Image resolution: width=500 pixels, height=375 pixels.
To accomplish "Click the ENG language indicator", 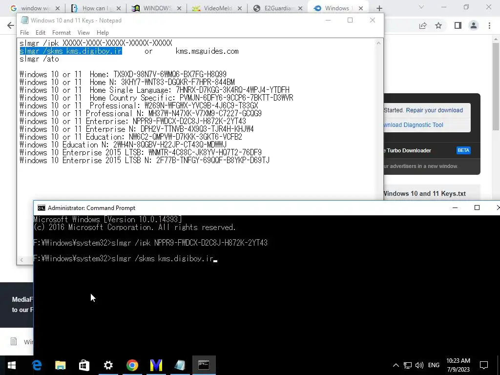I will coord(434,365).
